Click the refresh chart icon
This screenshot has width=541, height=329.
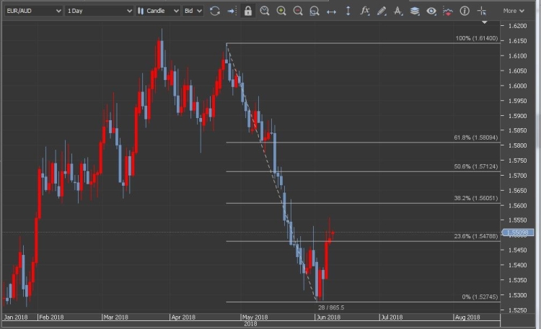(215, 11)
